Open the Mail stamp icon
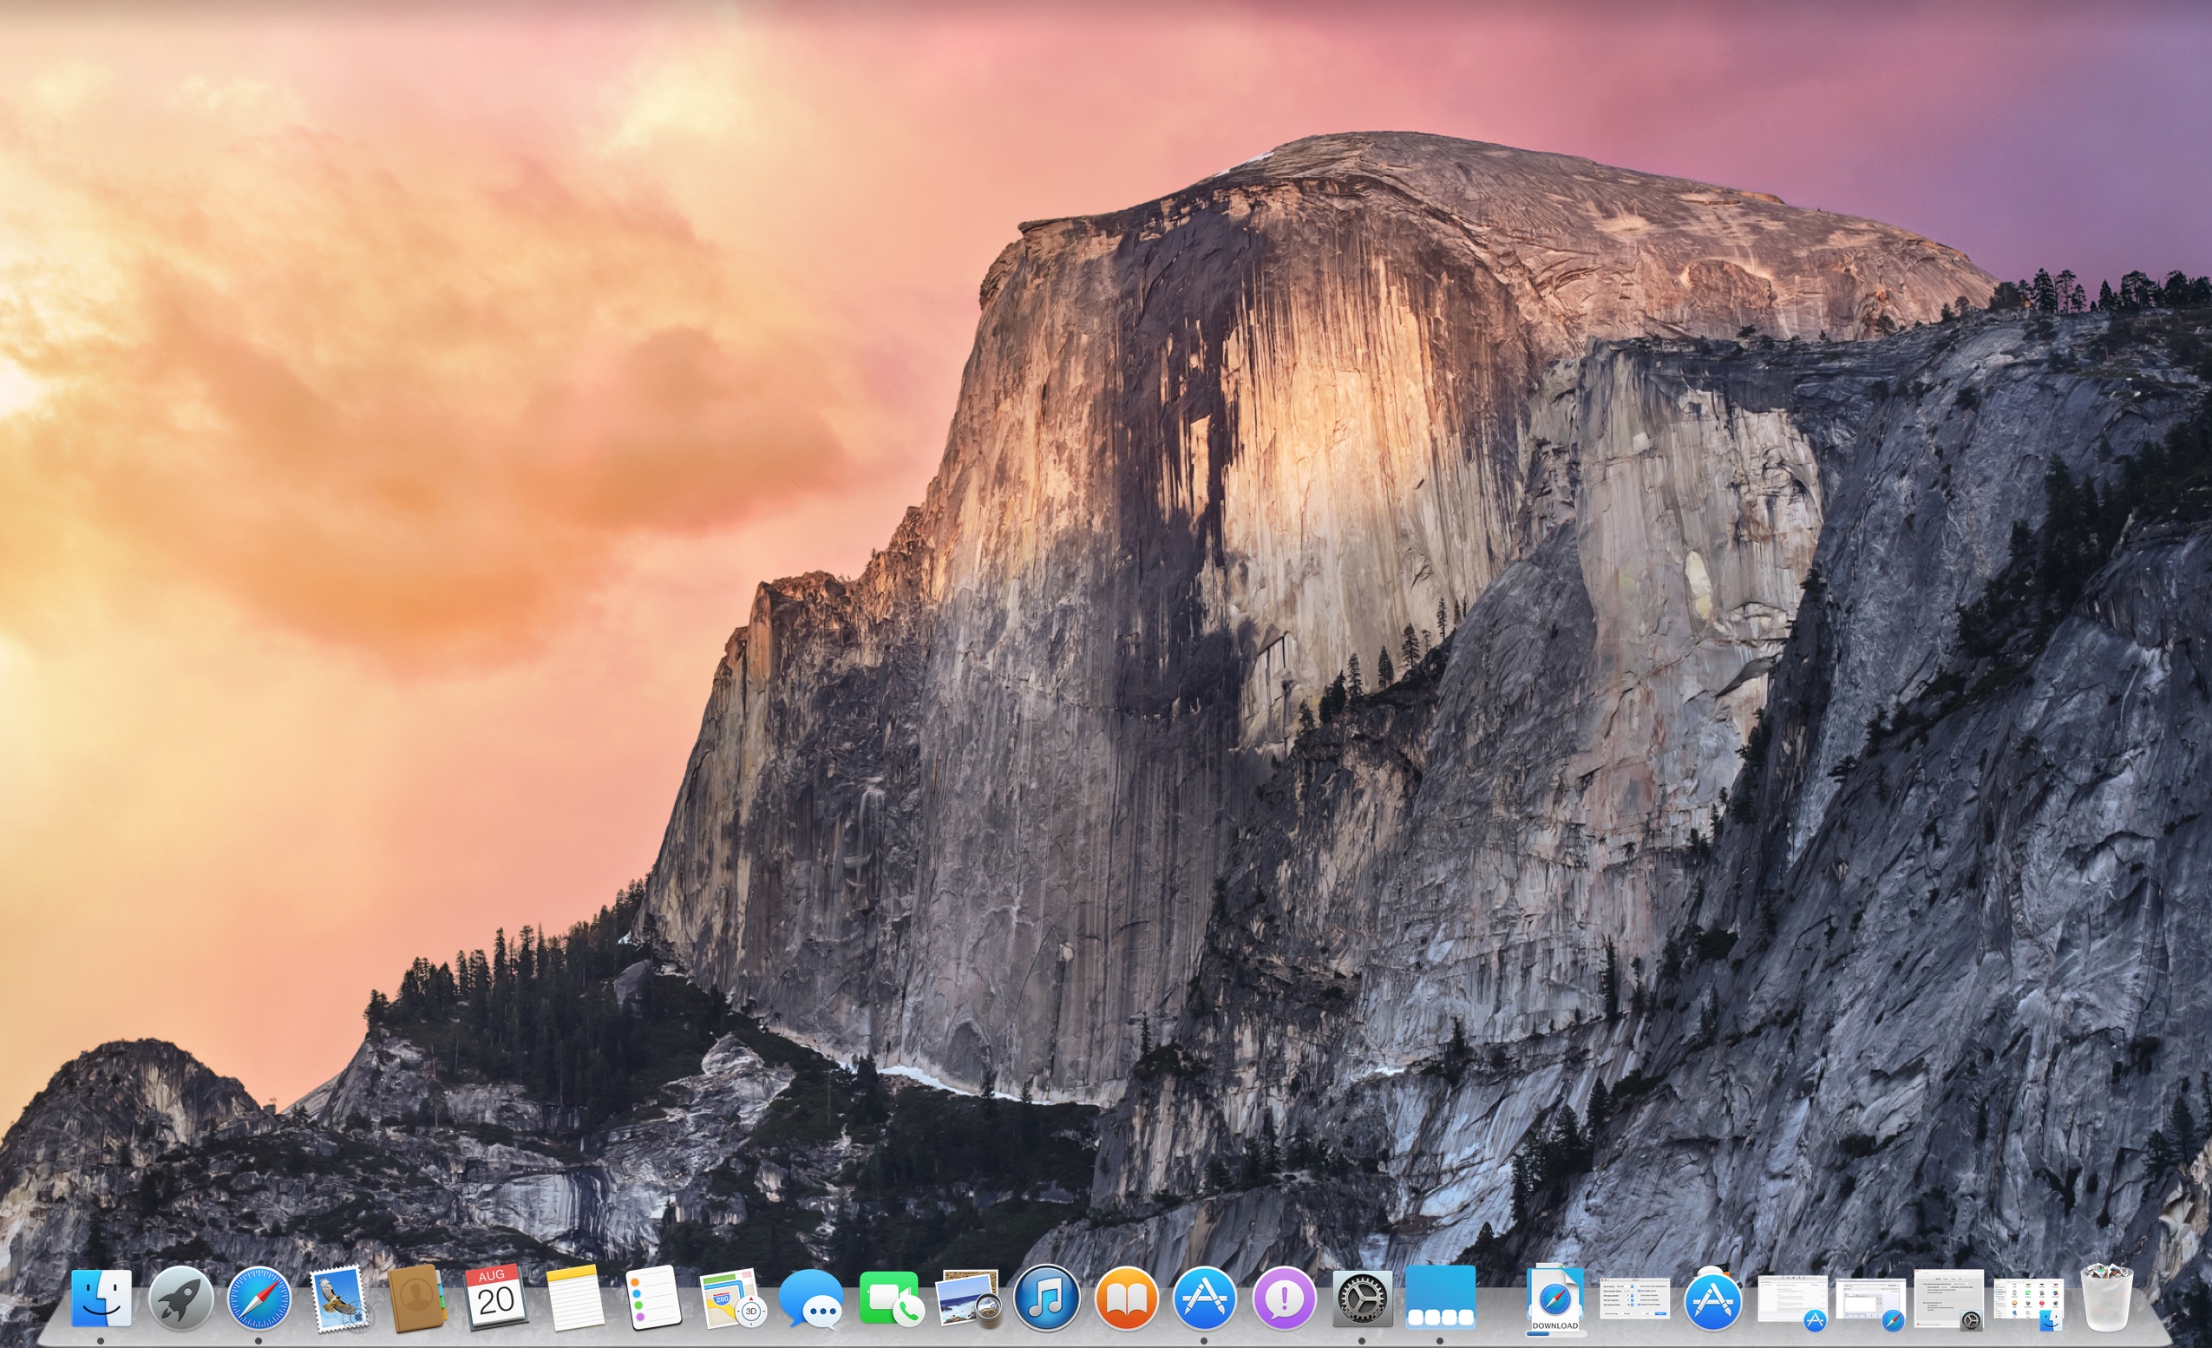2212x1348 pixels. coord(337,1298)
